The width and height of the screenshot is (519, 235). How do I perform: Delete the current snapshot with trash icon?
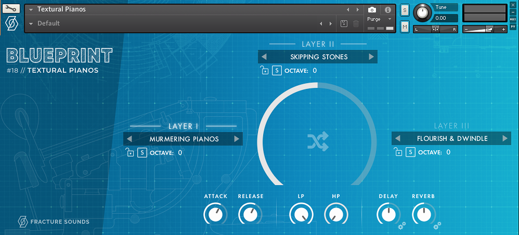click(x=356, y=23)
